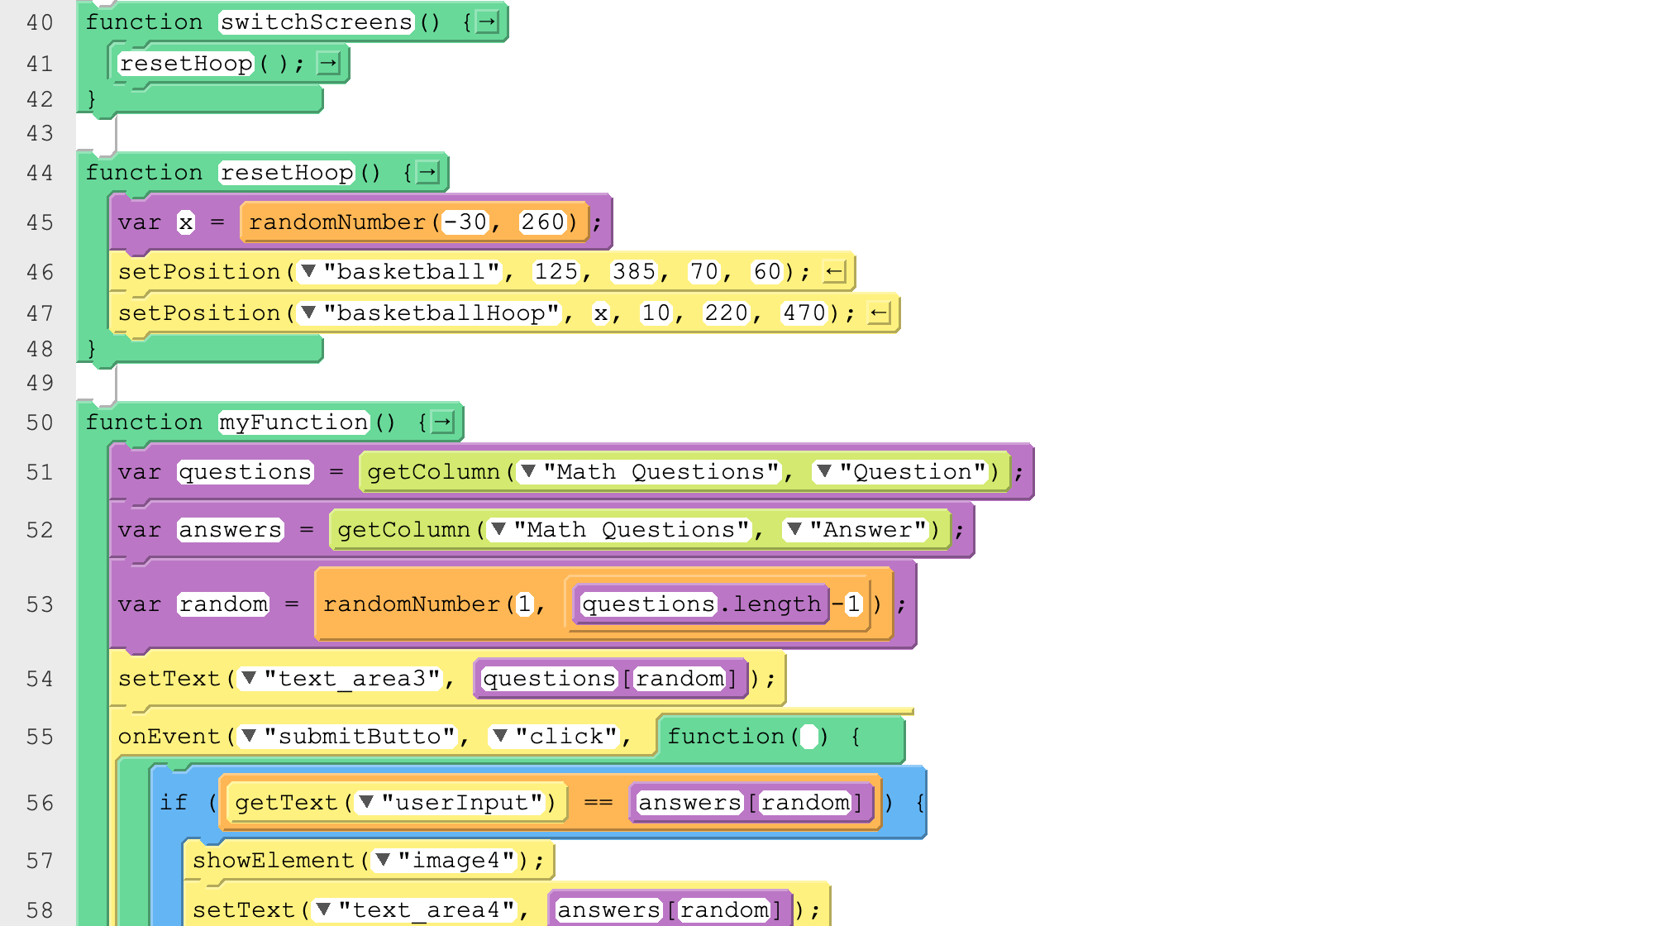Collapse extra parameters on basketball setPosition
This screenshot has height=926, width=1655.
coord(837,271)
